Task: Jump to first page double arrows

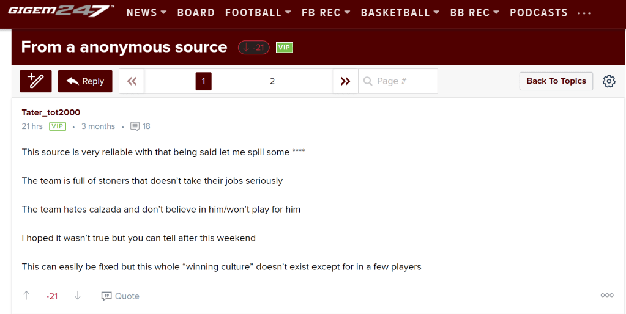Action: pyautogui.click(x=132, y=81)
